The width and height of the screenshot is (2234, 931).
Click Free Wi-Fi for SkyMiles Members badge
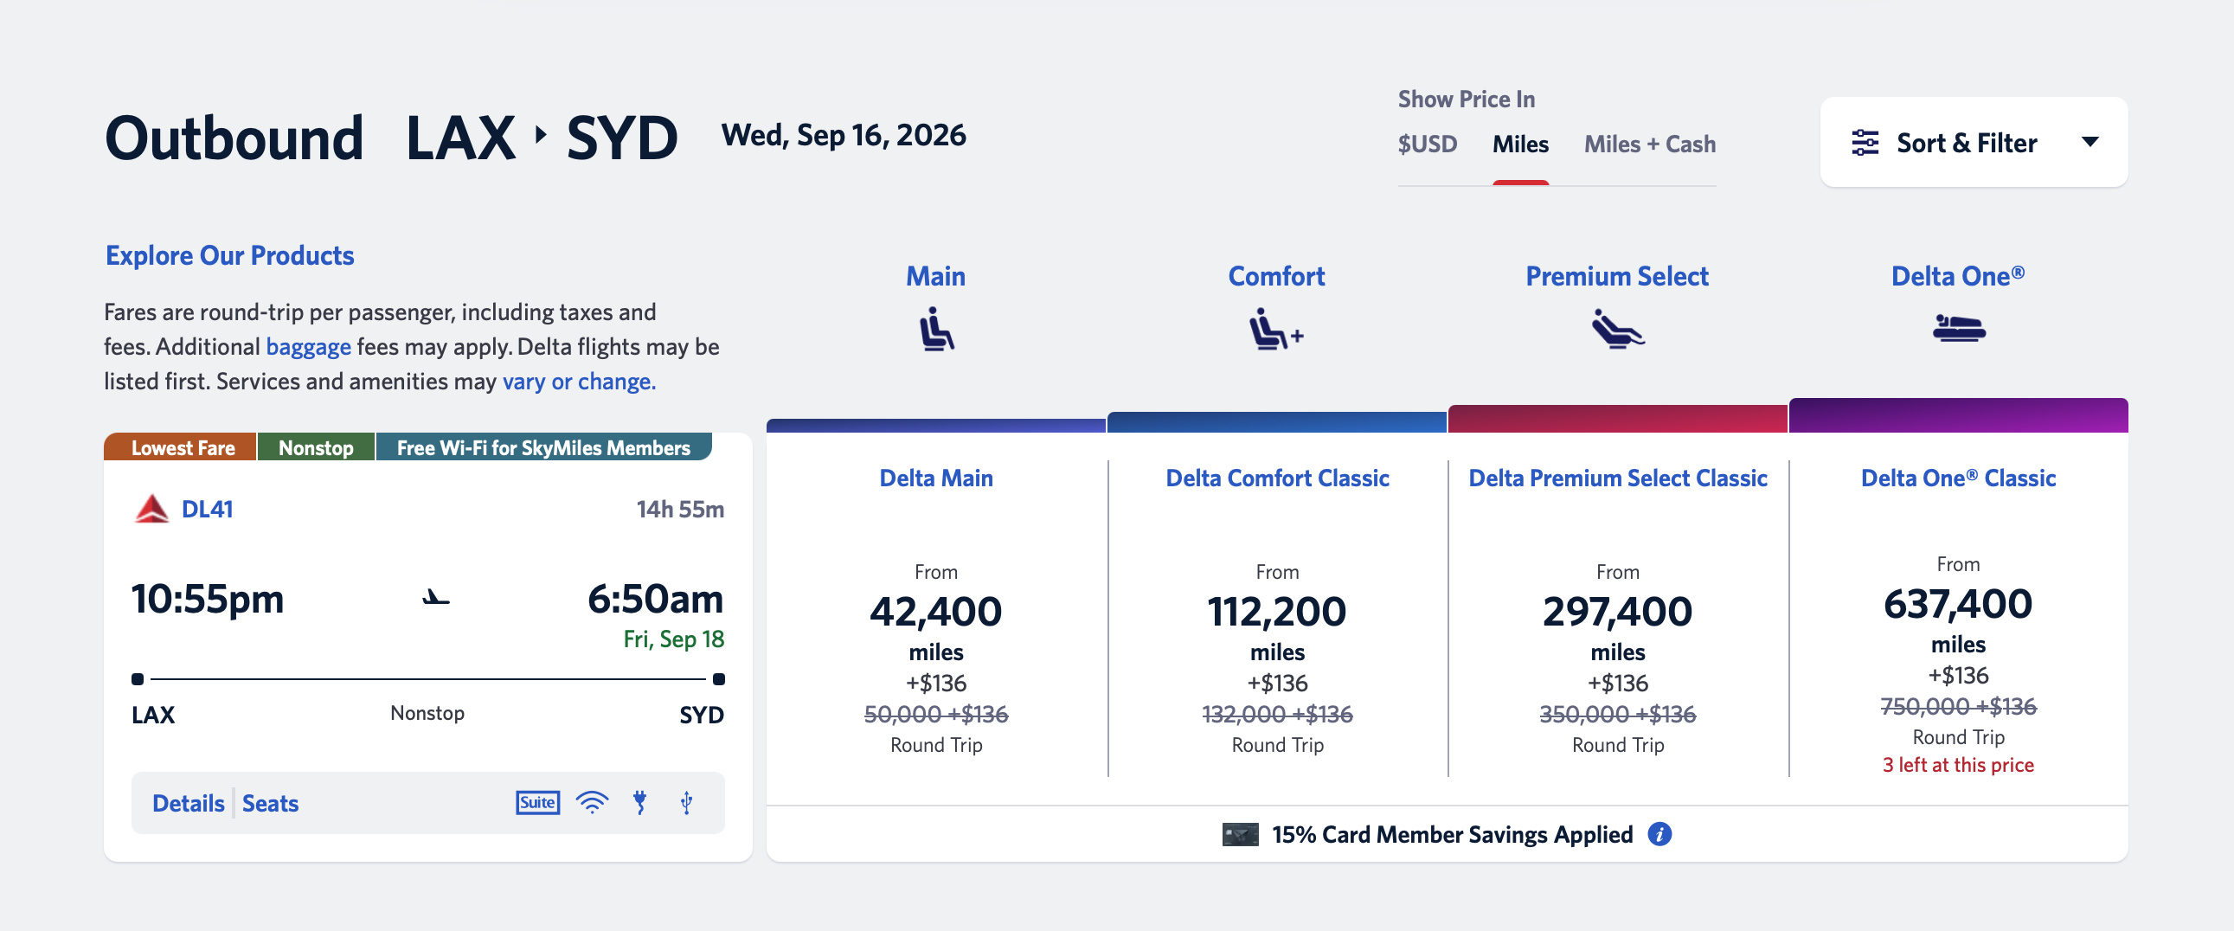click(x=543, y=446)
